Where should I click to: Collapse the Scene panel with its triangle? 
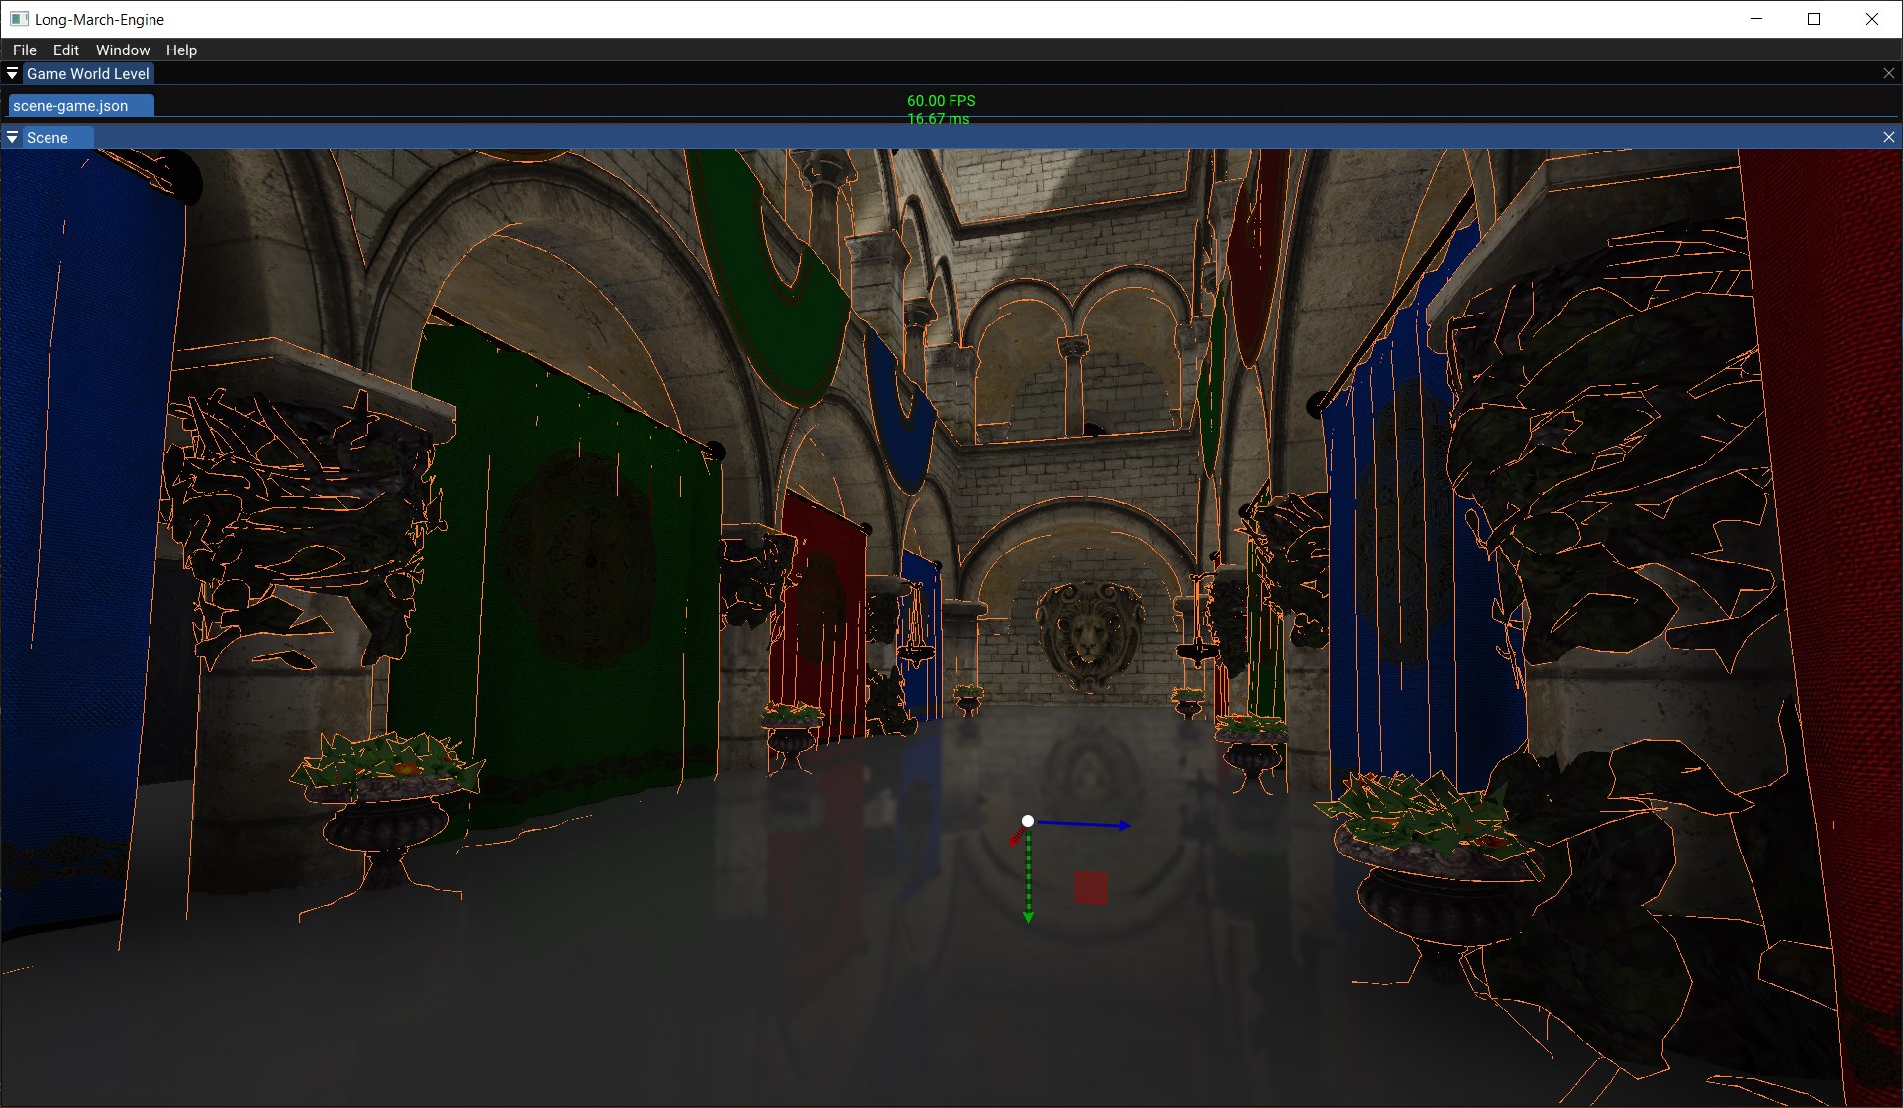12,137
